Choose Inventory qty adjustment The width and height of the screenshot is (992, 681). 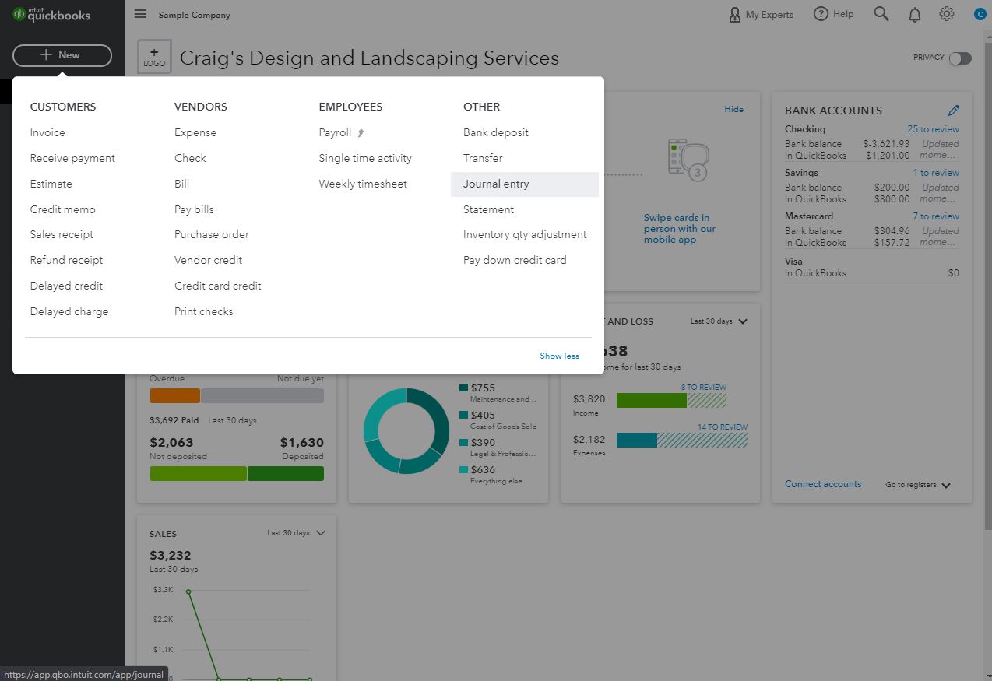click(525, 234)
